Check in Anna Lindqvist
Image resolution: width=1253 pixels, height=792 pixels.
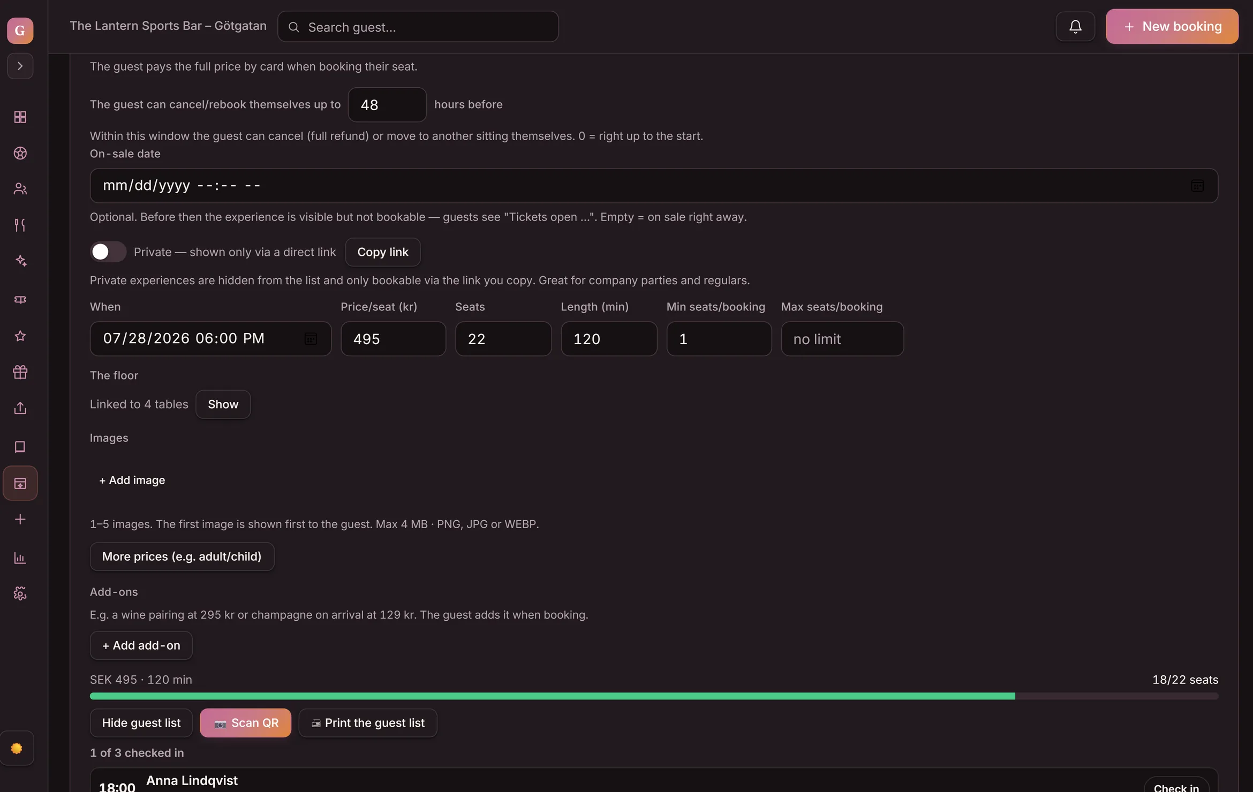(x=1176, y=786)
